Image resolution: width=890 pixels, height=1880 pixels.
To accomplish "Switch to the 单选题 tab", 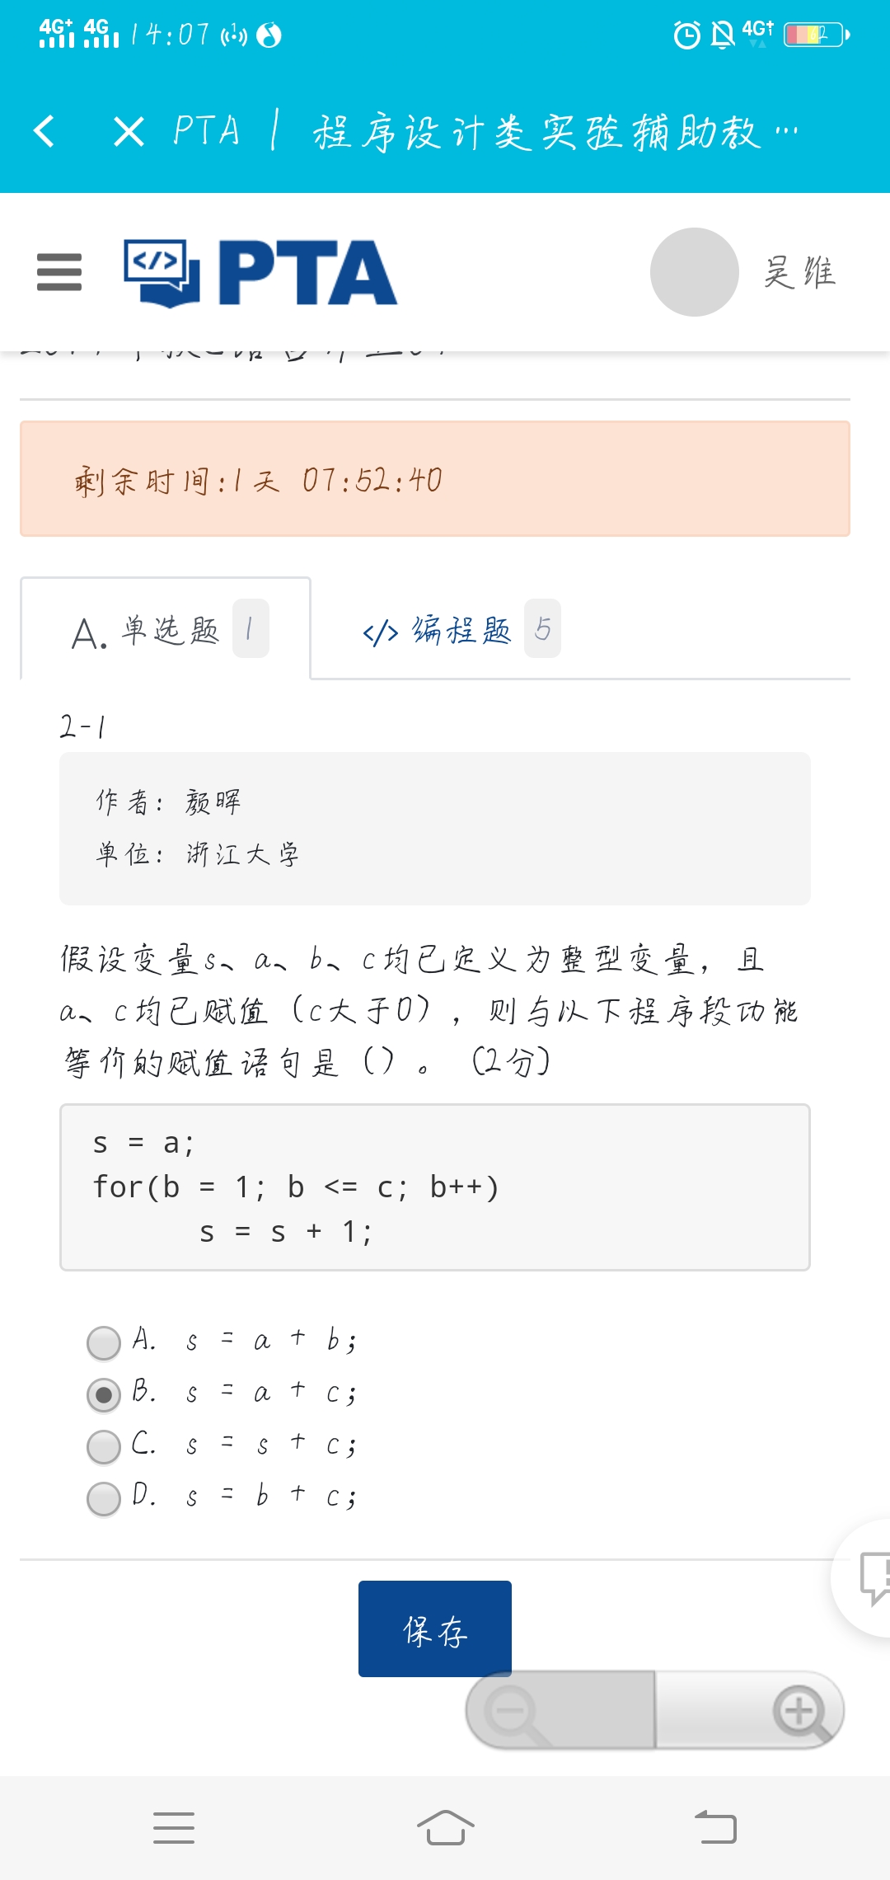I will (166, 630).
